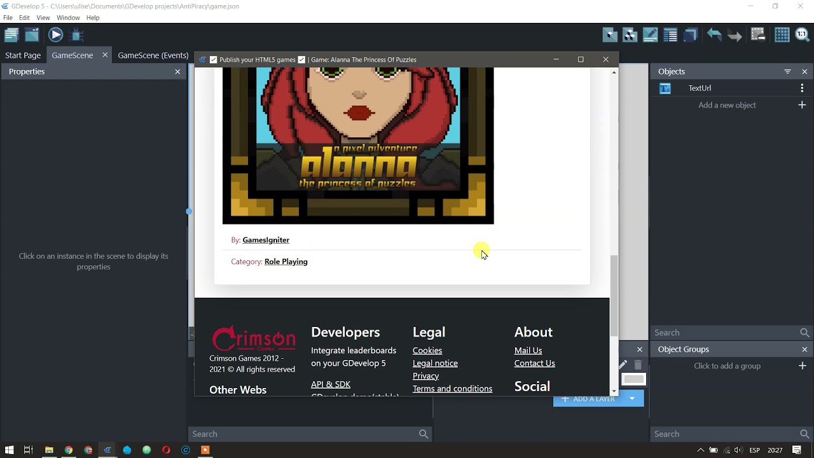Open the Window menu

point(68,18)
